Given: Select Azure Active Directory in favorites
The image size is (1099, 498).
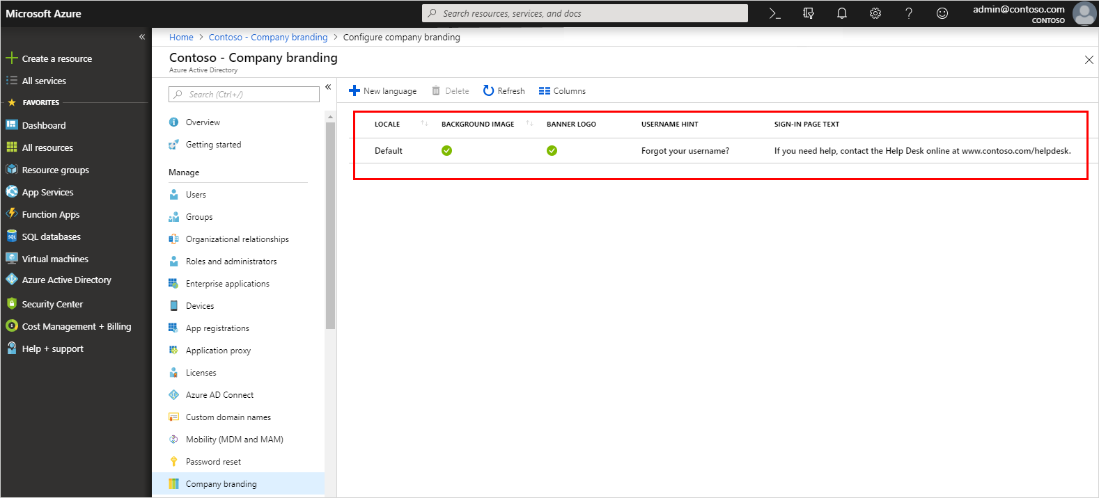Looking at the screenshot, I should (x=66, y=280).
